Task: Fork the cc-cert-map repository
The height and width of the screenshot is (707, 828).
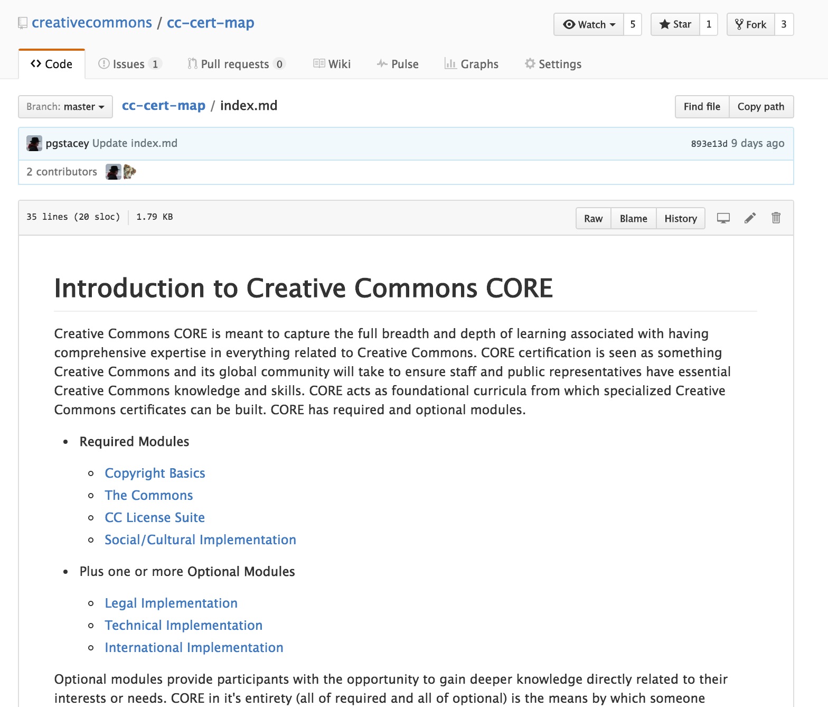Action: click(750, 24)
